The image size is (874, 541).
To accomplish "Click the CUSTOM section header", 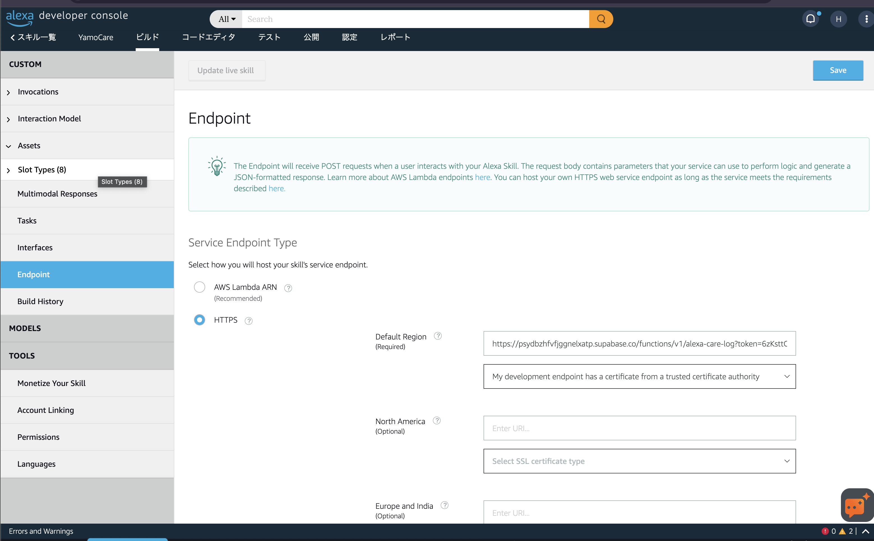I will (87, 64).
